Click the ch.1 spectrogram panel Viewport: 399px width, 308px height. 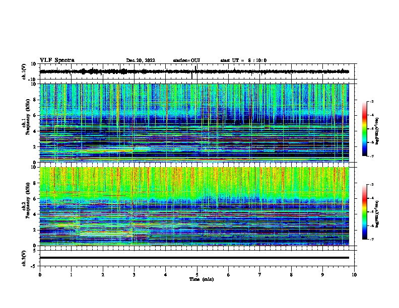pos(194,123)
